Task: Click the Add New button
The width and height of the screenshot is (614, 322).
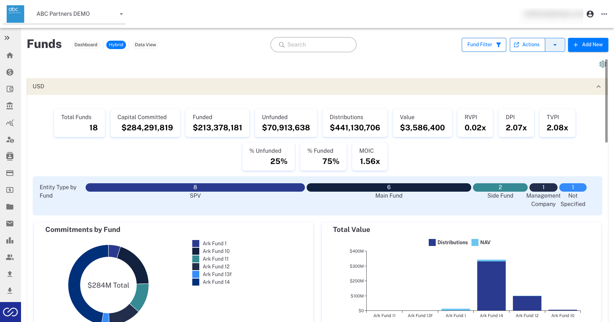Action: pos(588,45)
